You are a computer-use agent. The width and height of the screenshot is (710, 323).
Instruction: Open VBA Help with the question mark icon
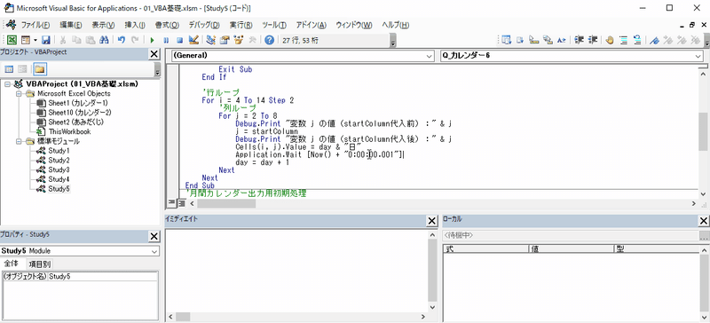click(270, 40)
